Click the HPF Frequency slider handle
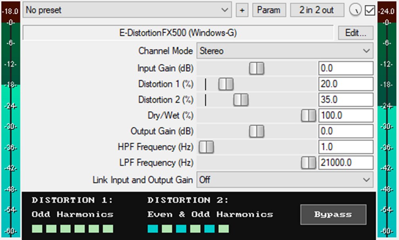399x240 pixels. [206, 147]
